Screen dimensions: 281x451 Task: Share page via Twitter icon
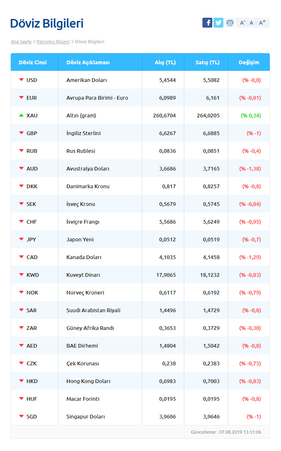[218, 23]
